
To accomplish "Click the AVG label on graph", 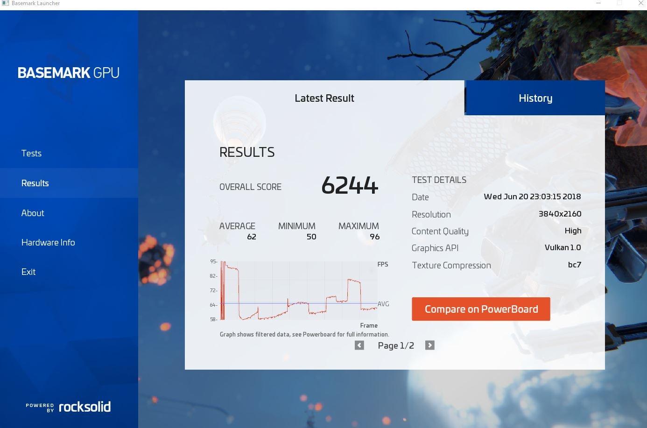I will point(383,304).
